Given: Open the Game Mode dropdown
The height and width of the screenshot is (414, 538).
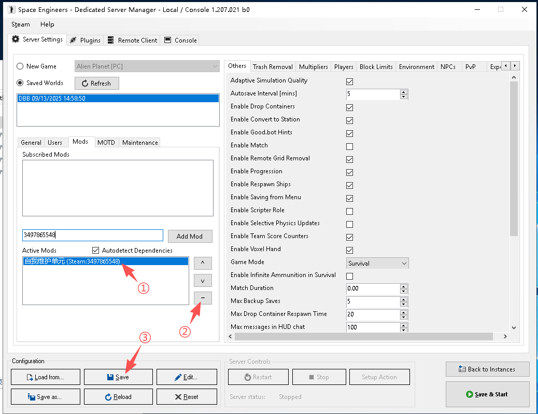Looking at the screenshot, I should click(377, 264).
